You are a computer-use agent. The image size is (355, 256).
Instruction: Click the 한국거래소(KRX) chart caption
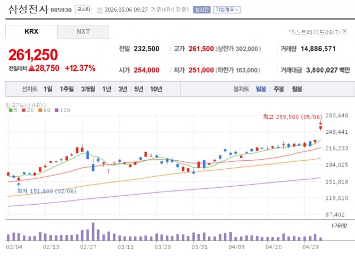click(x=25, y=105)
